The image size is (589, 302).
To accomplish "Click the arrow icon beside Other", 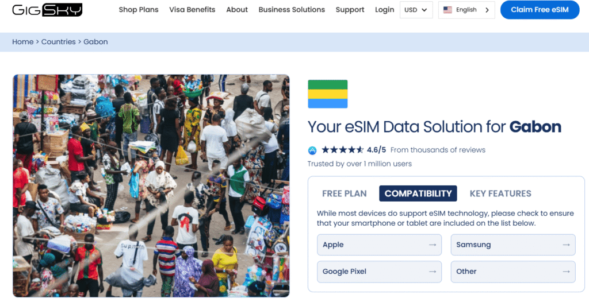I will click(x=566, y=272).
